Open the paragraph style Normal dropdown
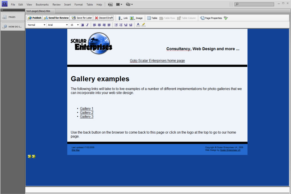The width and height of the screenshot is (291, 194). click(36, 25)
